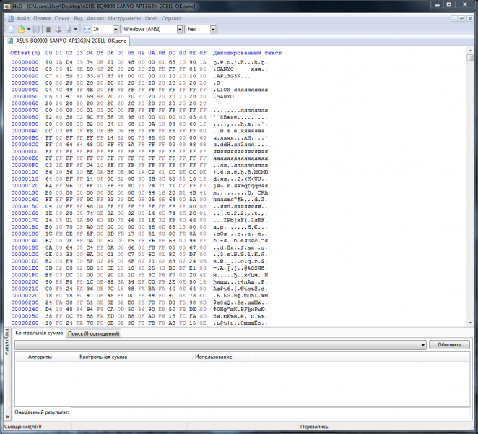Open the Windows (ANSI) charset dropdown
This screenshot has width=478, height=434.
(180, 30)
